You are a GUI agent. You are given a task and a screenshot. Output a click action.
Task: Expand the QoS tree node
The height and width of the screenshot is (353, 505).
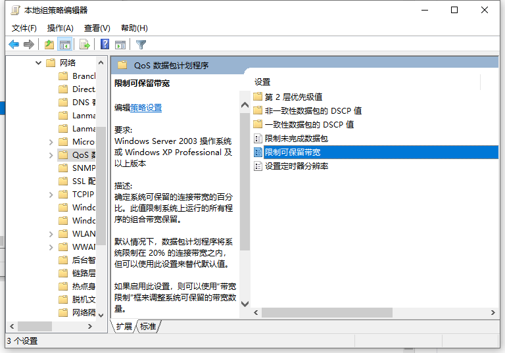click(51, 155)
